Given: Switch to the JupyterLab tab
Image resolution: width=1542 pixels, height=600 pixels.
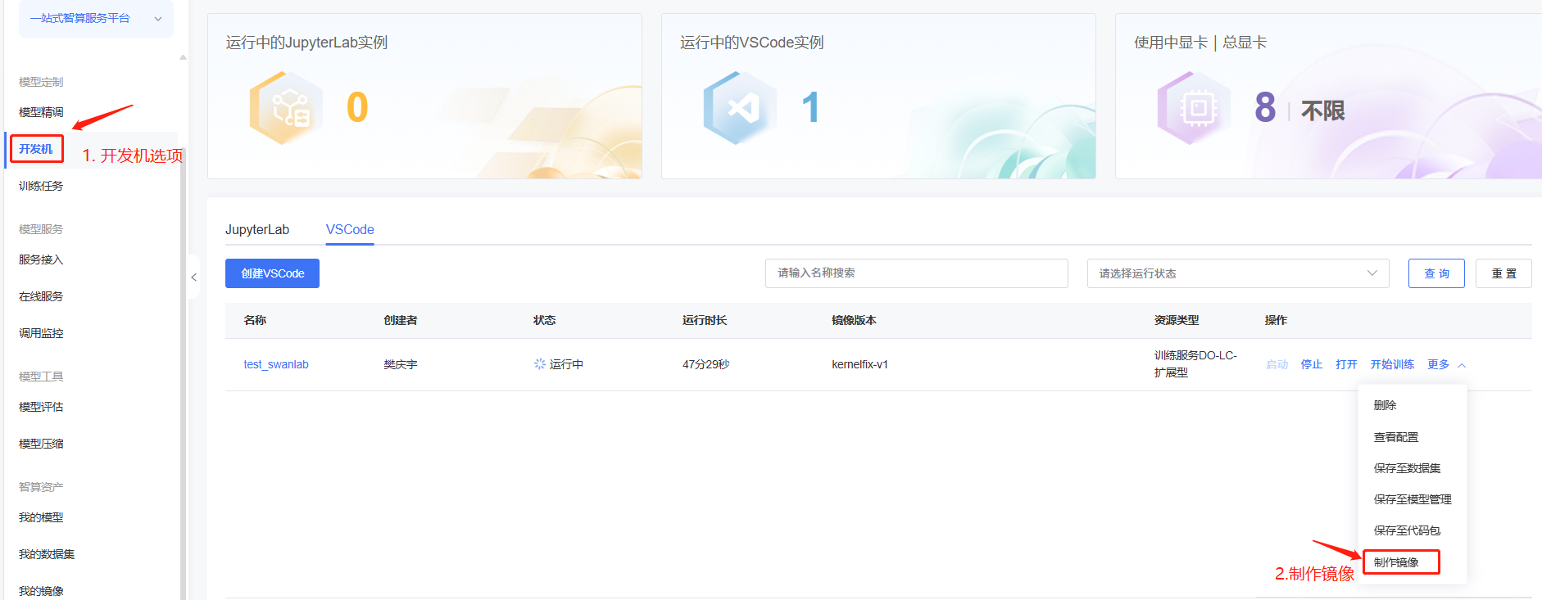Looking at the screenshot, I should (x=257, y=230).
